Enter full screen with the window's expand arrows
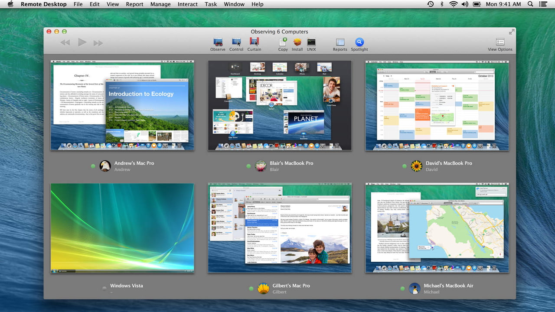The height and width of the screenshot is (312, 555). tap(512, 32)
